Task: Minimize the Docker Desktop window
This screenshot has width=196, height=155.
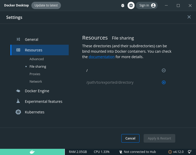Action: tap(166, 5)
